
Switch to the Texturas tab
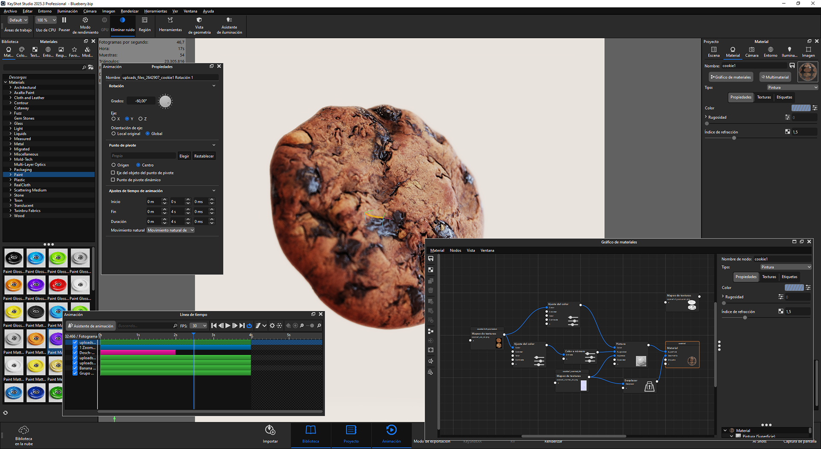tap(764, 97)
